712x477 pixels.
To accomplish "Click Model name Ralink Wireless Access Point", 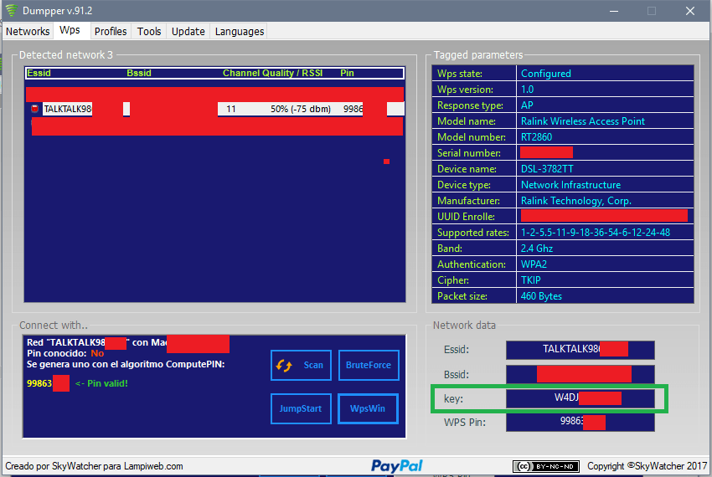I will pos(583,121).
